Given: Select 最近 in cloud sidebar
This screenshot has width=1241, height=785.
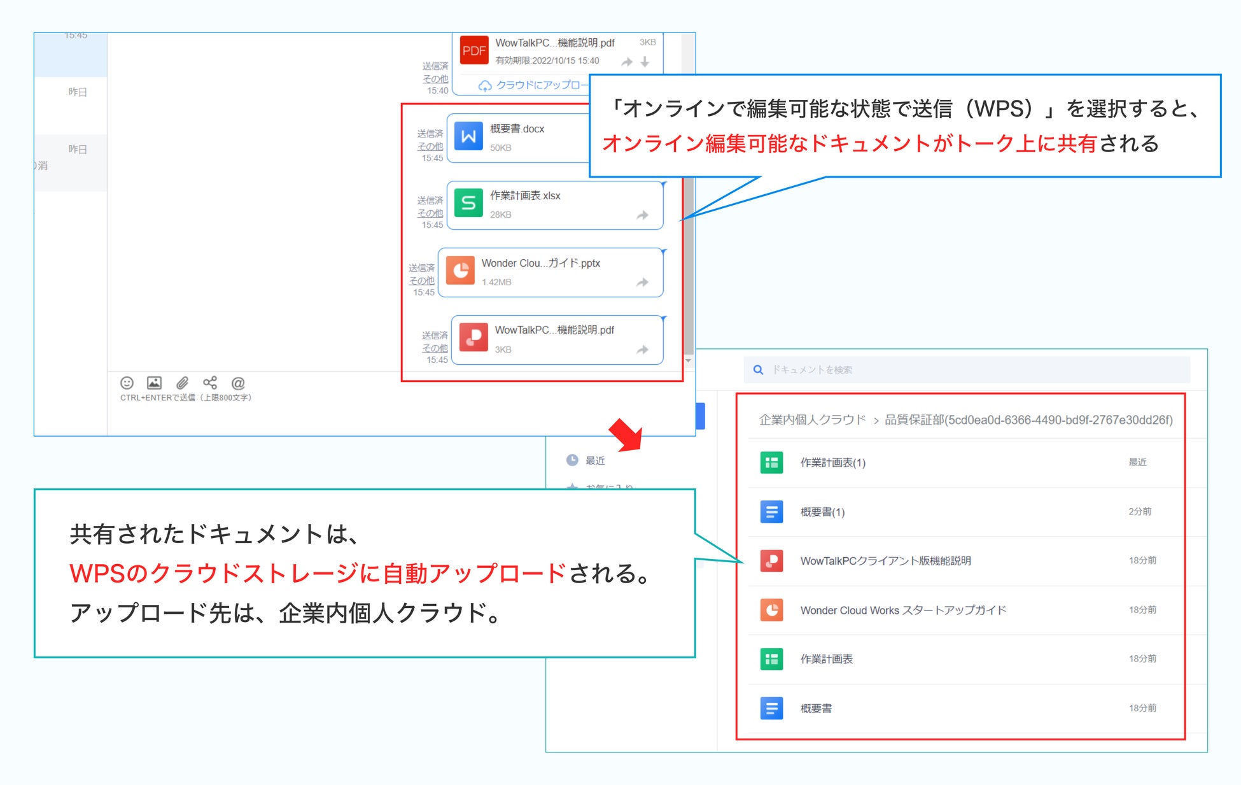Looking at the screenshot, I should pos(594,460).
